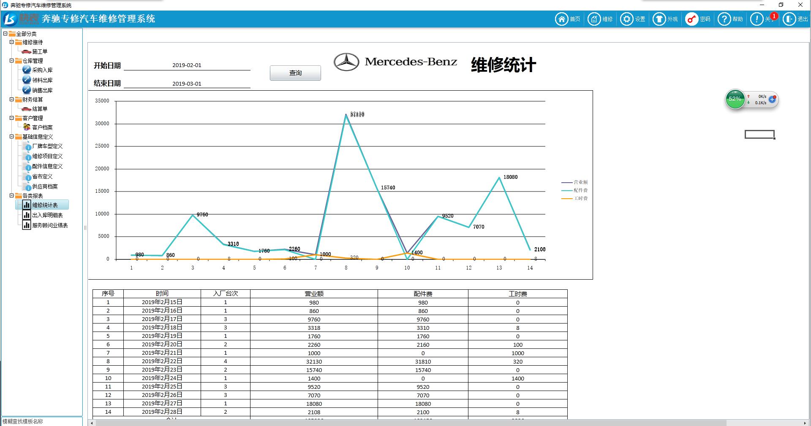Open 出入库明细表 report

click(x=42, y=215)
